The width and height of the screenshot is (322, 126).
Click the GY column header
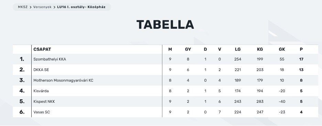[x=188, y=49]
